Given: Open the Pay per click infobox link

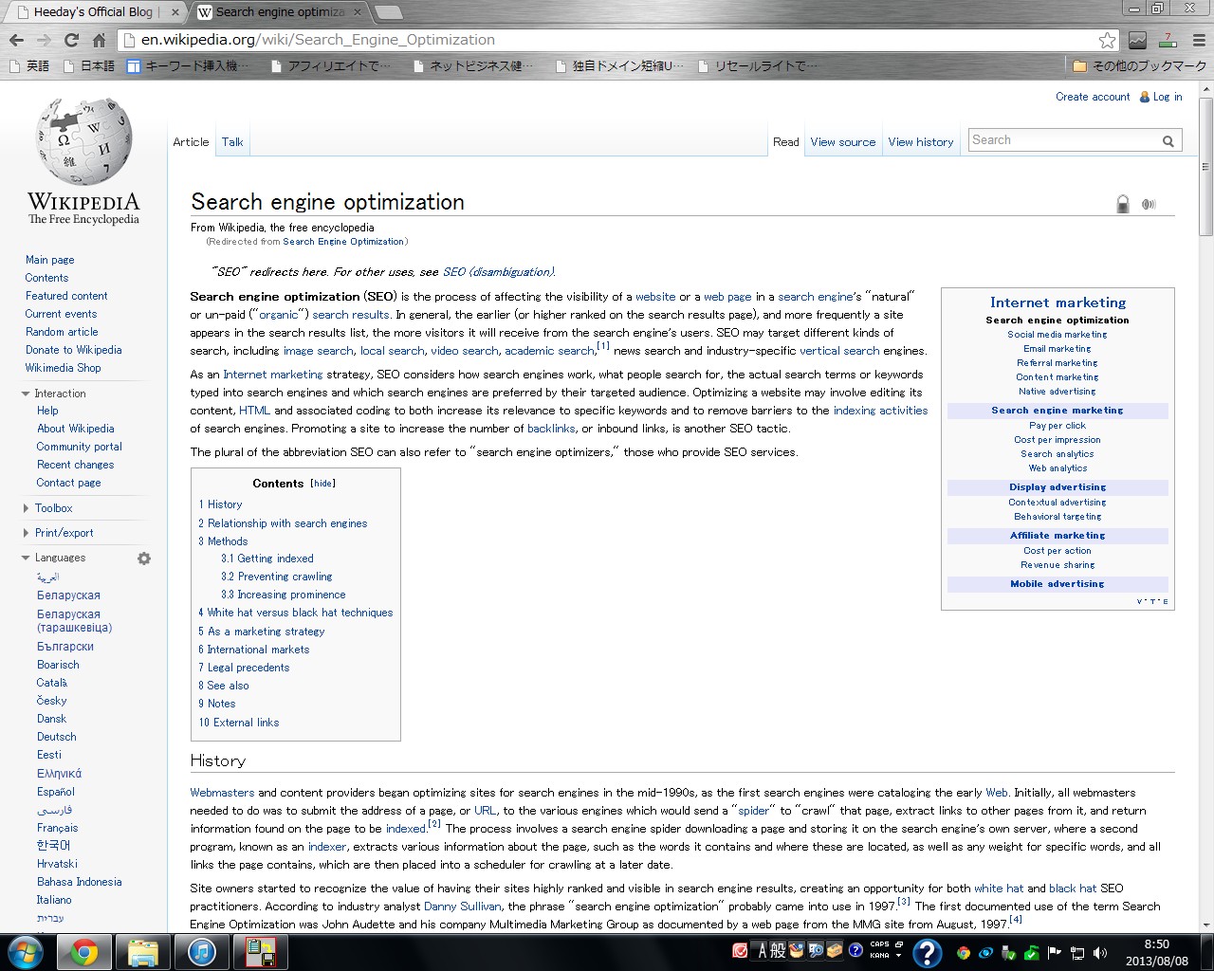Looking at the screenshot, I should [1058, 426].
